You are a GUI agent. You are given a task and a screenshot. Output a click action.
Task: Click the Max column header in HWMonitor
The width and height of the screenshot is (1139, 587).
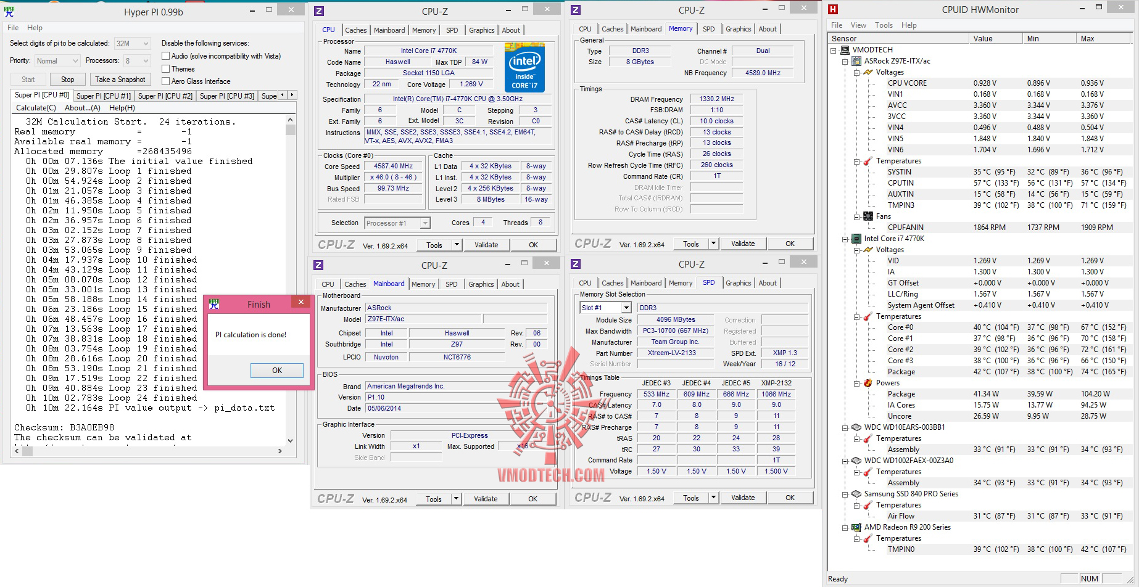point(1104,38)
